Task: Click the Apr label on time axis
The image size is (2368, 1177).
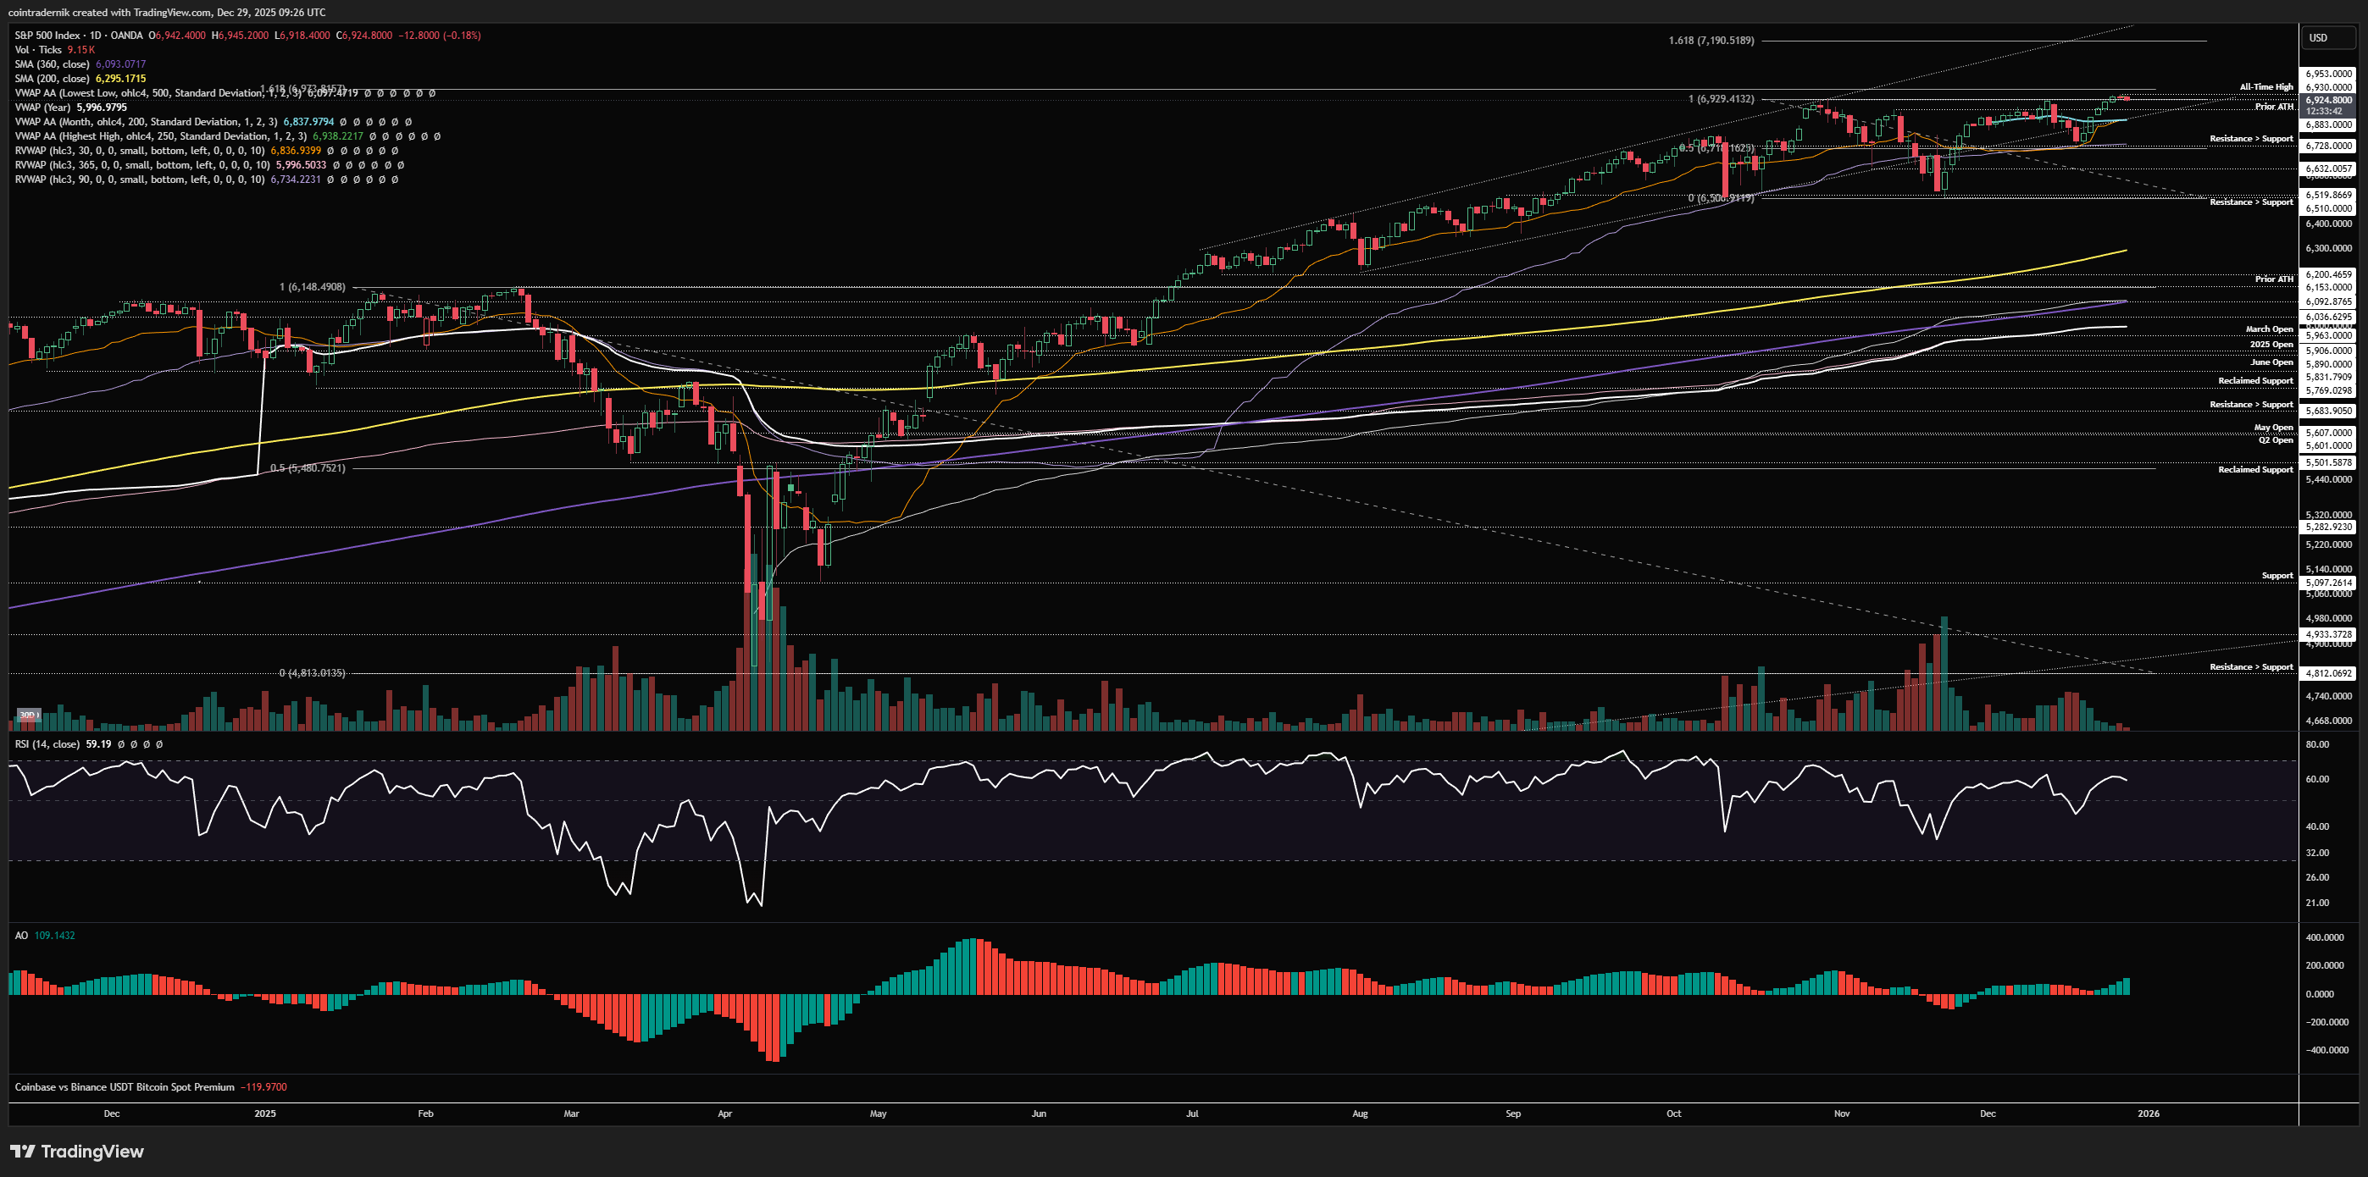Action: tap(724, 1113)
